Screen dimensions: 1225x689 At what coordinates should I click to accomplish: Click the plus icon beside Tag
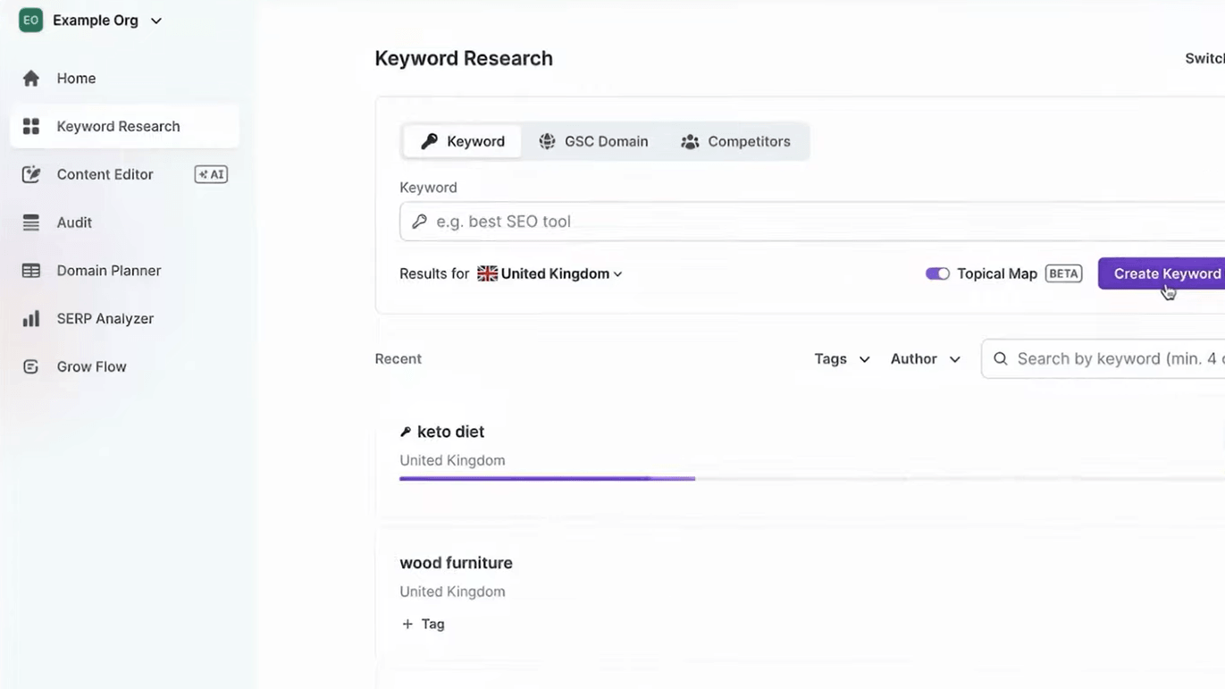[x=407, y=624]
